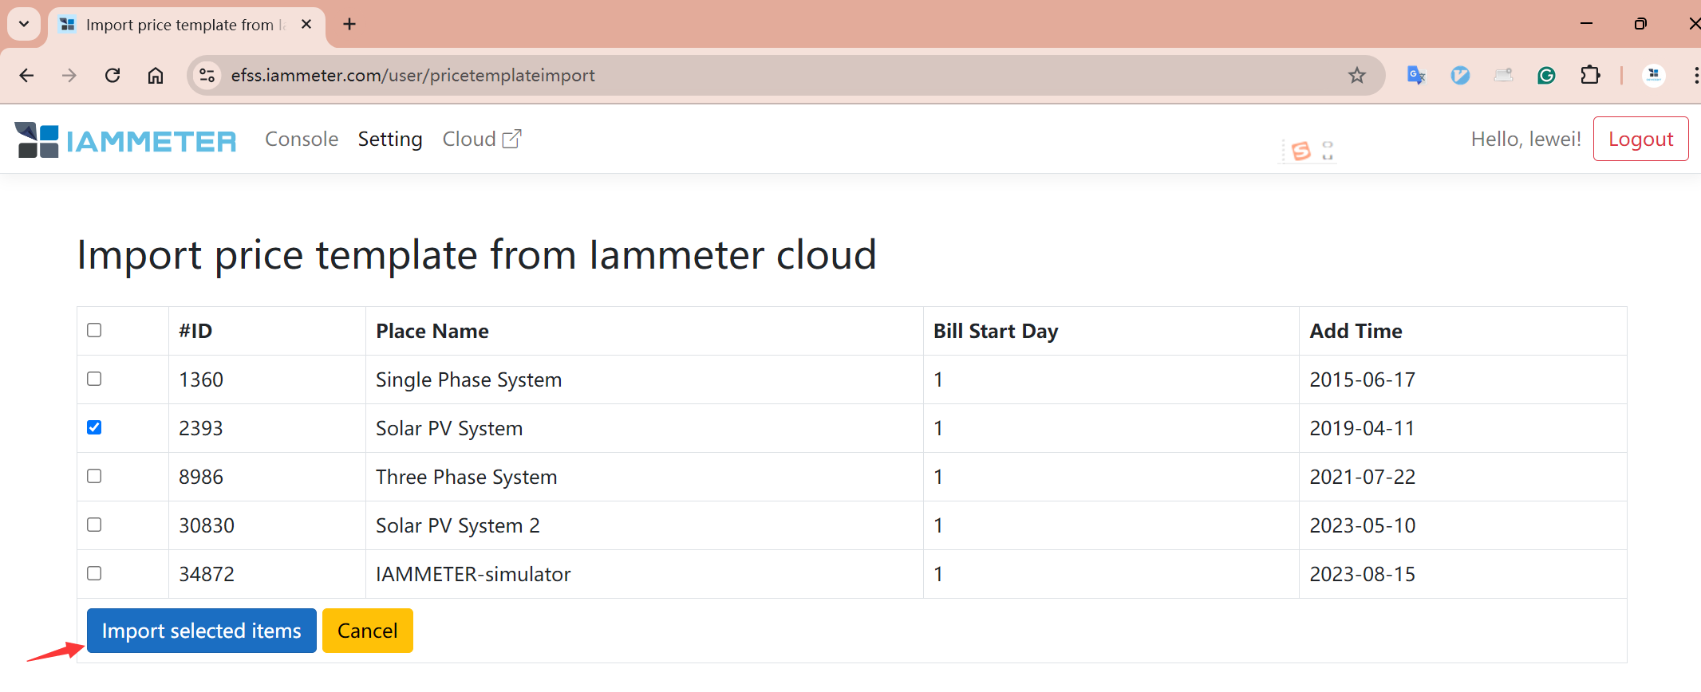Click the browser back arrow
The width and height of the screenshot is (1701, 692).
[26, 75]
